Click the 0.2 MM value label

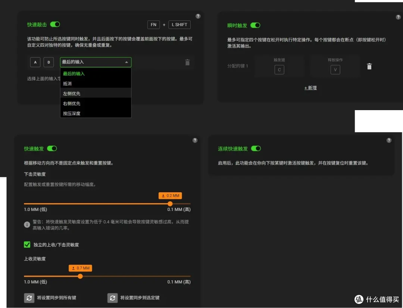point(170,196)
